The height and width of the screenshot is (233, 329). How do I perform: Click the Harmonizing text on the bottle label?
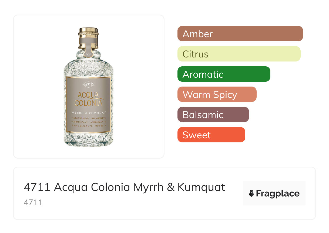point(99,118)
